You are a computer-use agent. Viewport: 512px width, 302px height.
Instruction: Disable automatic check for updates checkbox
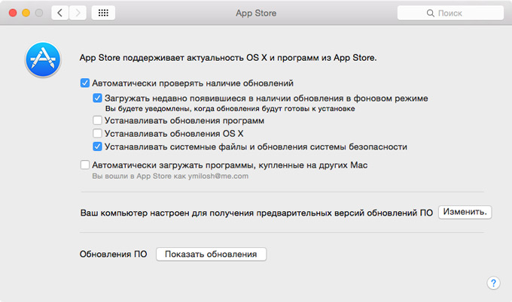pyautogui.click(x=85, y=83)
